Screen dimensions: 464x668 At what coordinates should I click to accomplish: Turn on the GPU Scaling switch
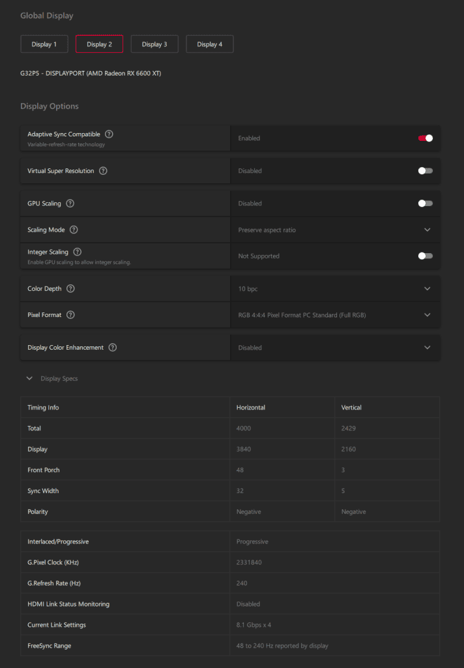(x=425, y=204)
